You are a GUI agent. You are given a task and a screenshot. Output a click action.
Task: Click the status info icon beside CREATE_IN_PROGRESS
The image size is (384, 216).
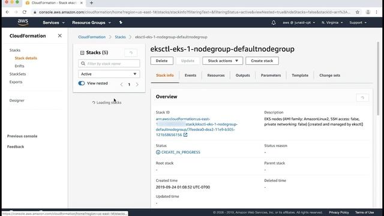click(x=158, y=152)
